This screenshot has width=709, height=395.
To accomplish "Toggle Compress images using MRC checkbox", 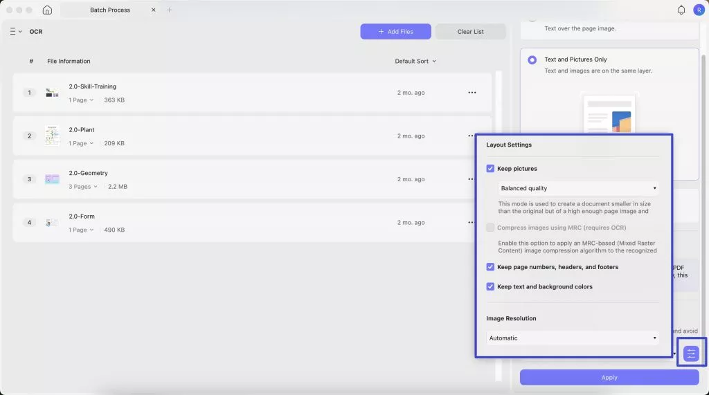I will pyautogui.click(x=490, y=228).
